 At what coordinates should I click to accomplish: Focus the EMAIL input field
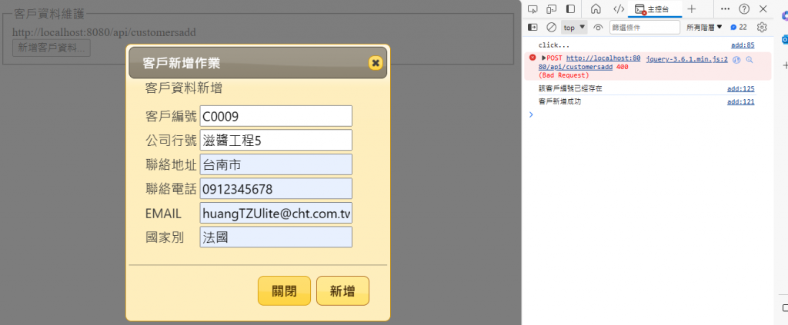[x=276, y=213]
